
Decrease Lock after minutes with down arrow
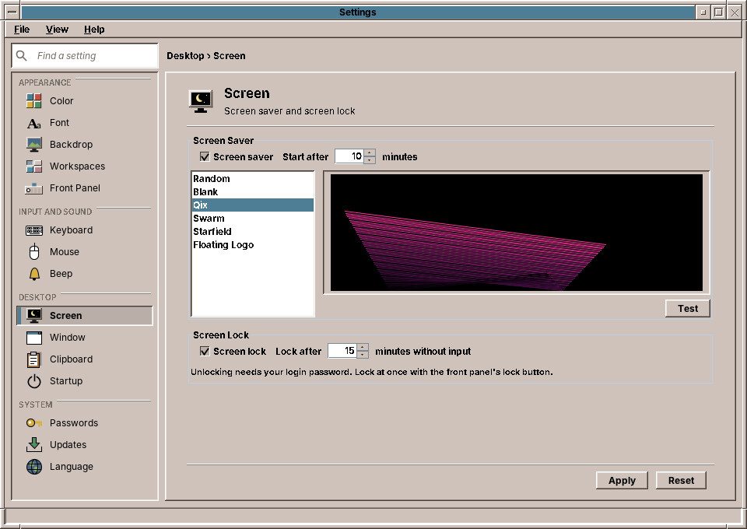363,354
